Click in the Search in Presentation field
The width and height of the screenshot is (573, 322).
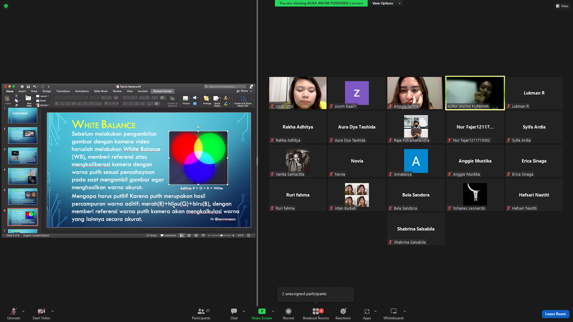tap(225, 87)
